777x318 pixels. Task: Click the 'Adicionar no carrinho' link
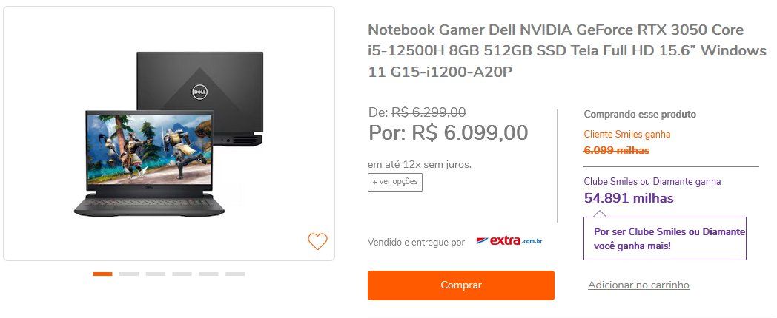pyautogui.click(x=638, y=285)
